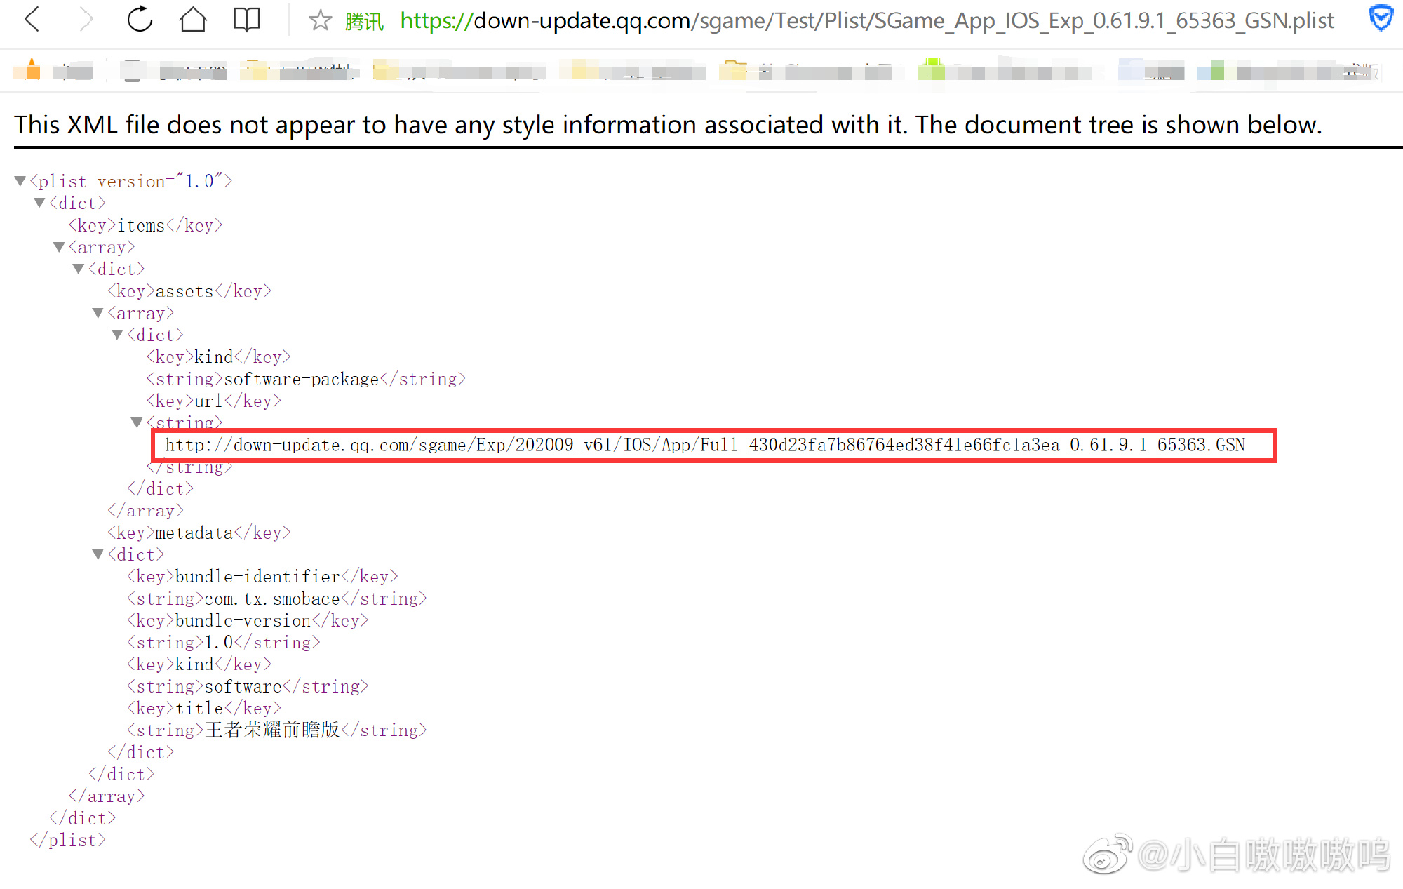
Task: Collapse the dict under metadata key
Action: 98,554
